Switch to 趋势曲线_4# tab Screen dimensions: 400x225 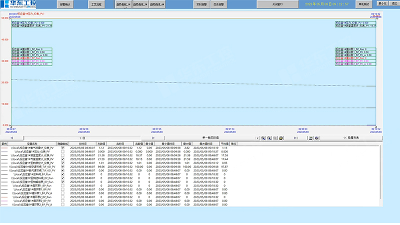[156, 4]
